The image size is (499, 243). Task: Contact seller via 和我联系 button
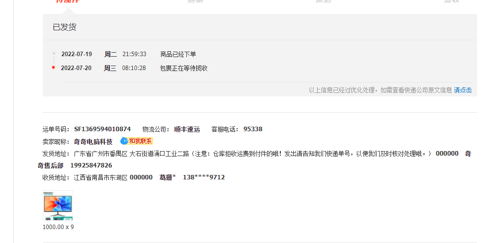[x=140, y=141]
